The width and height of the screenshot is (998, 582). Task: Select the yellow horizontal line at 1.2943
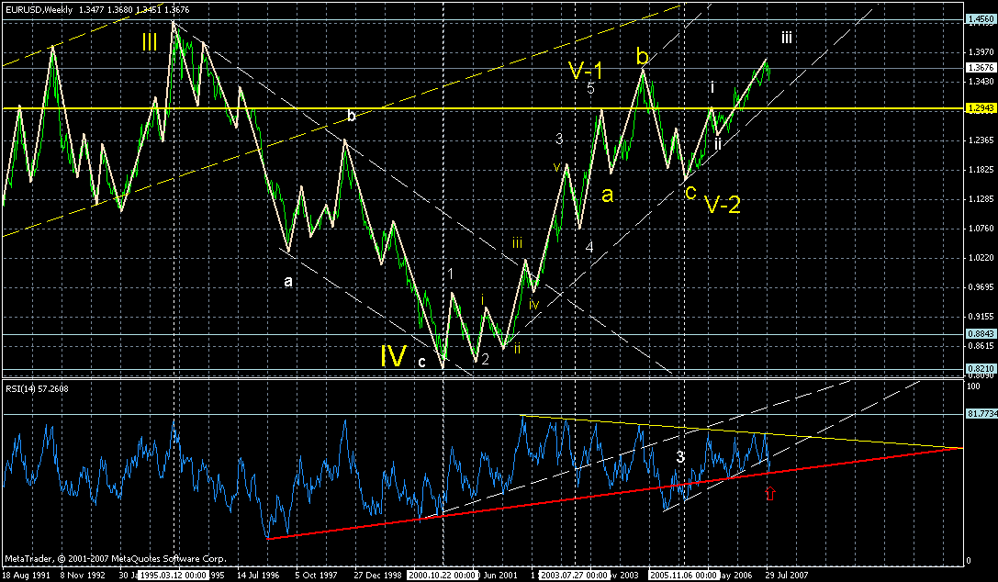(484, 108)
